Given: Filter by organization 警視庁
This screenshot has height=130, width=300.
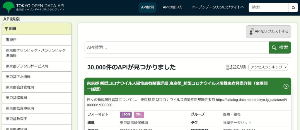Looking at the screenshot, I should pos(37,40).
